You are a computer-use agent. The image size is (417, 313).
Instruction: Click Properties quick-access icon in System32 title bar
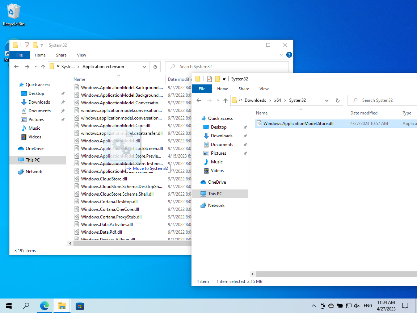point(27,45)
